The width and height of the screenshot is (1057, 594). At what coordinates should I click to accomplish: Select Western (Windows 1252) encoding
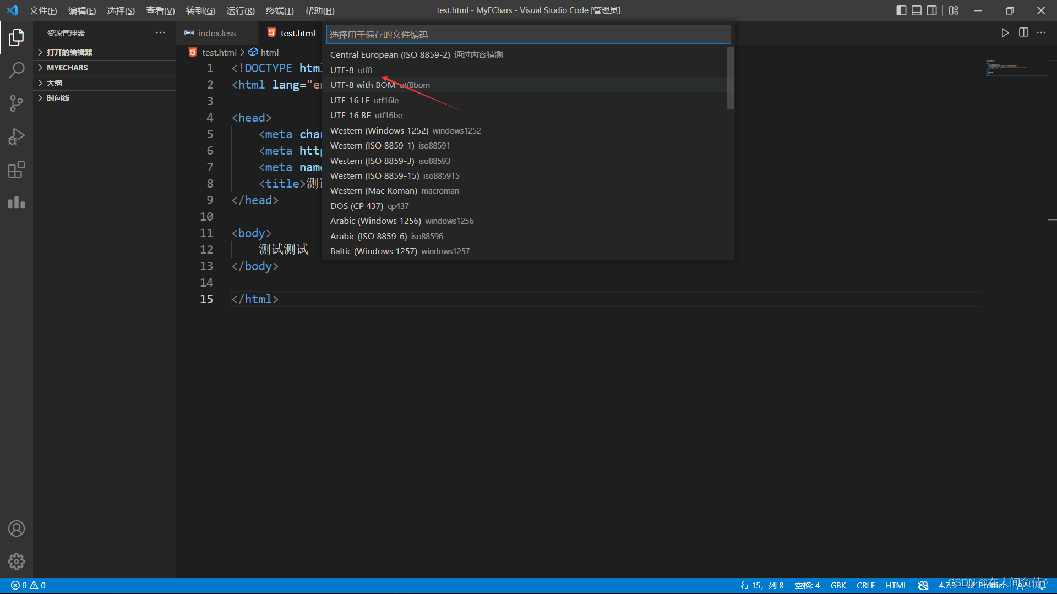(526, 131)
